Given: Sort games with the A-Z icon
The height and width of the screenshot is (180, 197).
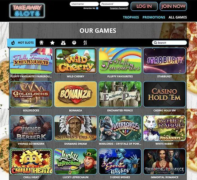Looking at the screenshot, I should [x=85, y=43].
